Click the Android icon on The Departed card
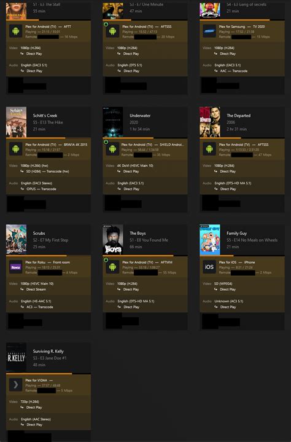This screenshot has height=442, width=291. click(209, 149)
